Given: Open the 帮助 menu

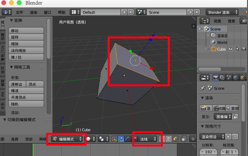Looking at the screenshot, I should click(62, 12).
